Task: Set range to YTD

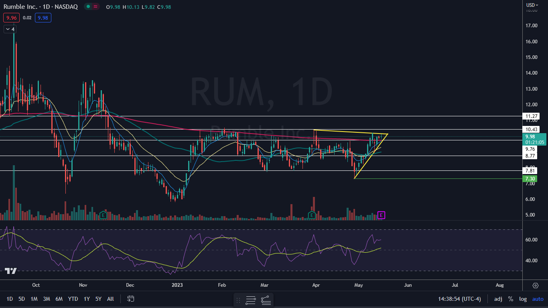Action: (73, 299)
